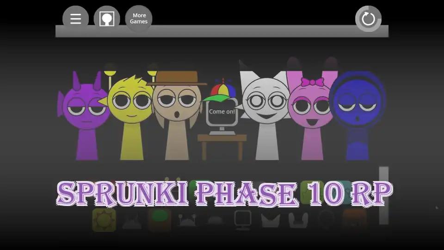Viewport: 444px width, 250px height.
Task: Pick the computer monitor sound icon
Action: tap(243, 220)
